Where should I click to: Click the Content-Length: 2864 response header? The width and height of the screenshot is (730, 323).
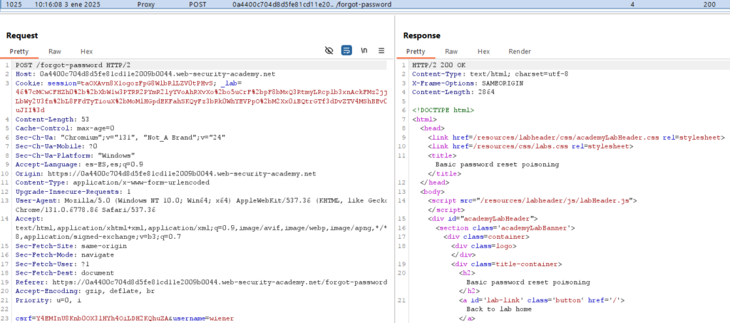453,92
